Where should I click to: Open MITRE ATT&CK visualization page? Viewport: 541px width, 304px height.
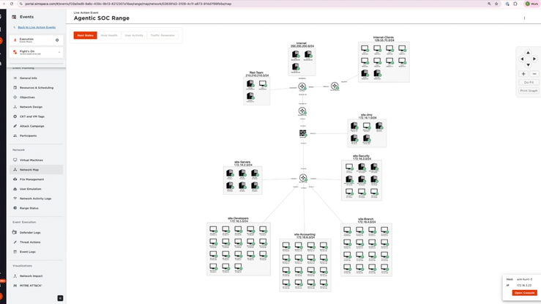tap(31, 286)
